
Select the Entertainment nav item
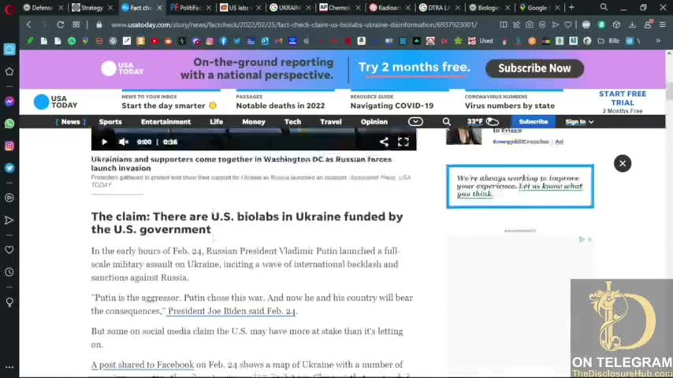[x=165, y=122]
